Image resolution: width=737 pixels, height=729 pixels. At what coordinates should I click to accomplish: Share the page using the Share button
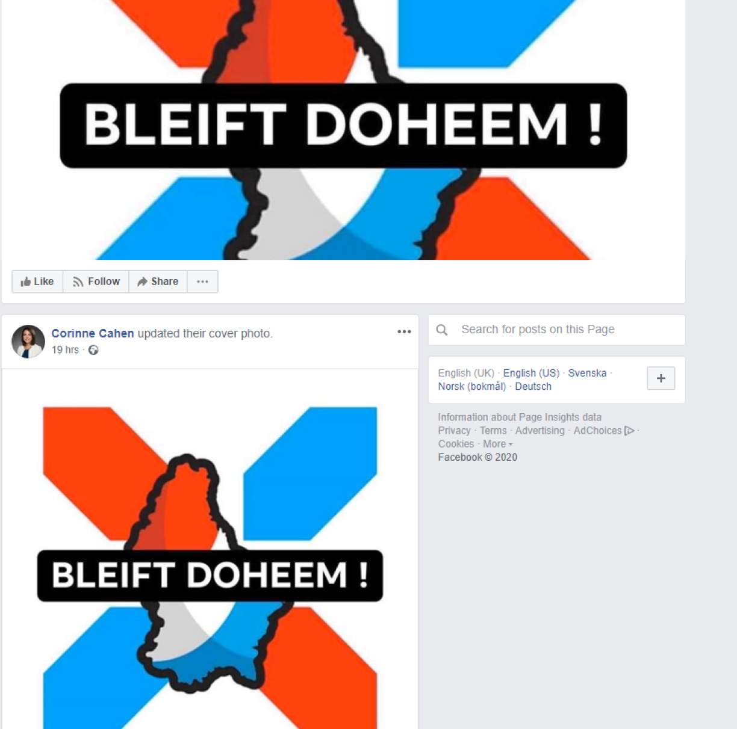158,281
